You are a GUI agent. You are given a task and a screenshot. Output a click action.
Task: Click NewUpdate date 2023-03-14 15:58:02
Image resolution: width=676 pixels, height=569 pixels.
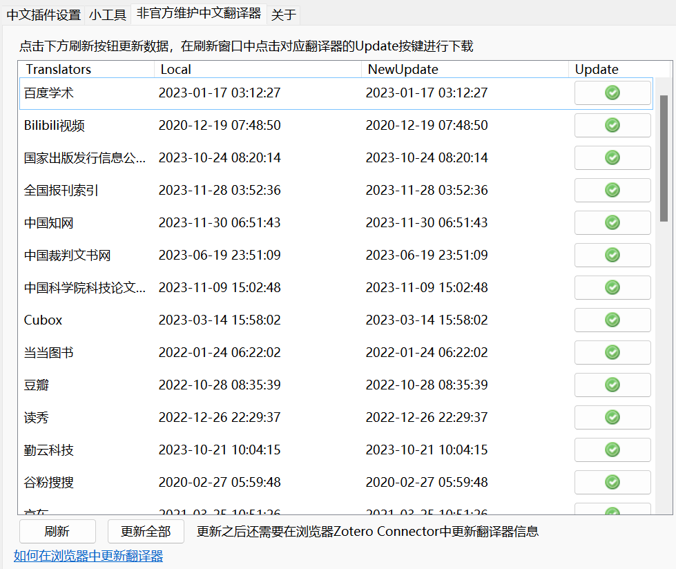click(x=427, y=320)
